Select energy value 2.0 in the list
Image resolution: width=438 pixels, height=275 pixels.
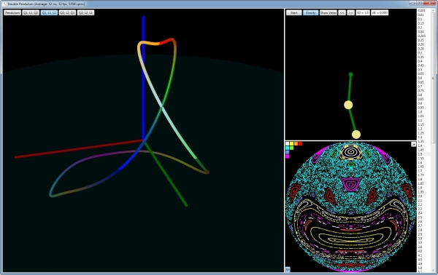(x=420, y=196)
